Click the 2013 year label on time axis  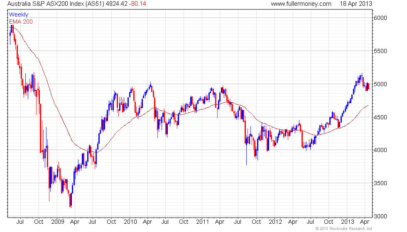pos(348,222)
